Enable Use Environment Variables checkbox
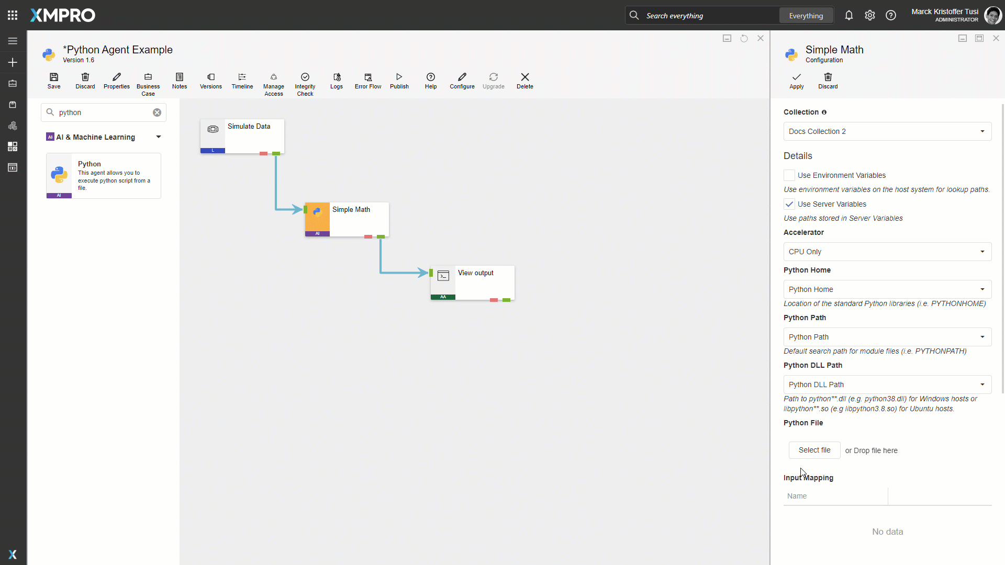Screen dimensions: 1005x565 click(x=789, y=175)
